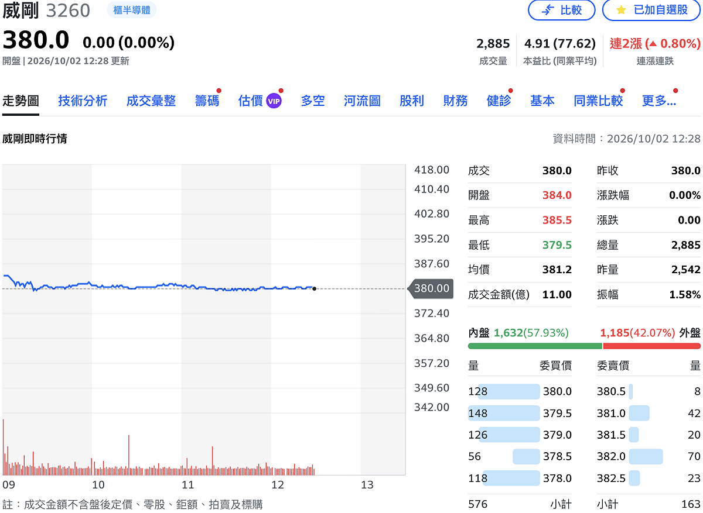703x513 pixels.
Task: Click ask price 381.0 row
Action: [x=649, y=413]
